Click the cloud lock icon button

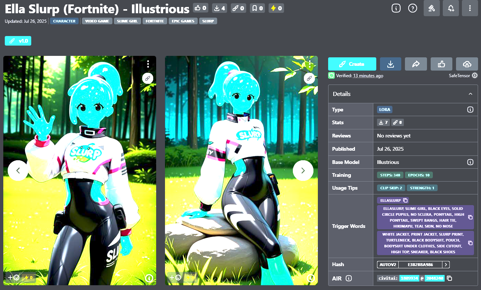tap(467, 64)
